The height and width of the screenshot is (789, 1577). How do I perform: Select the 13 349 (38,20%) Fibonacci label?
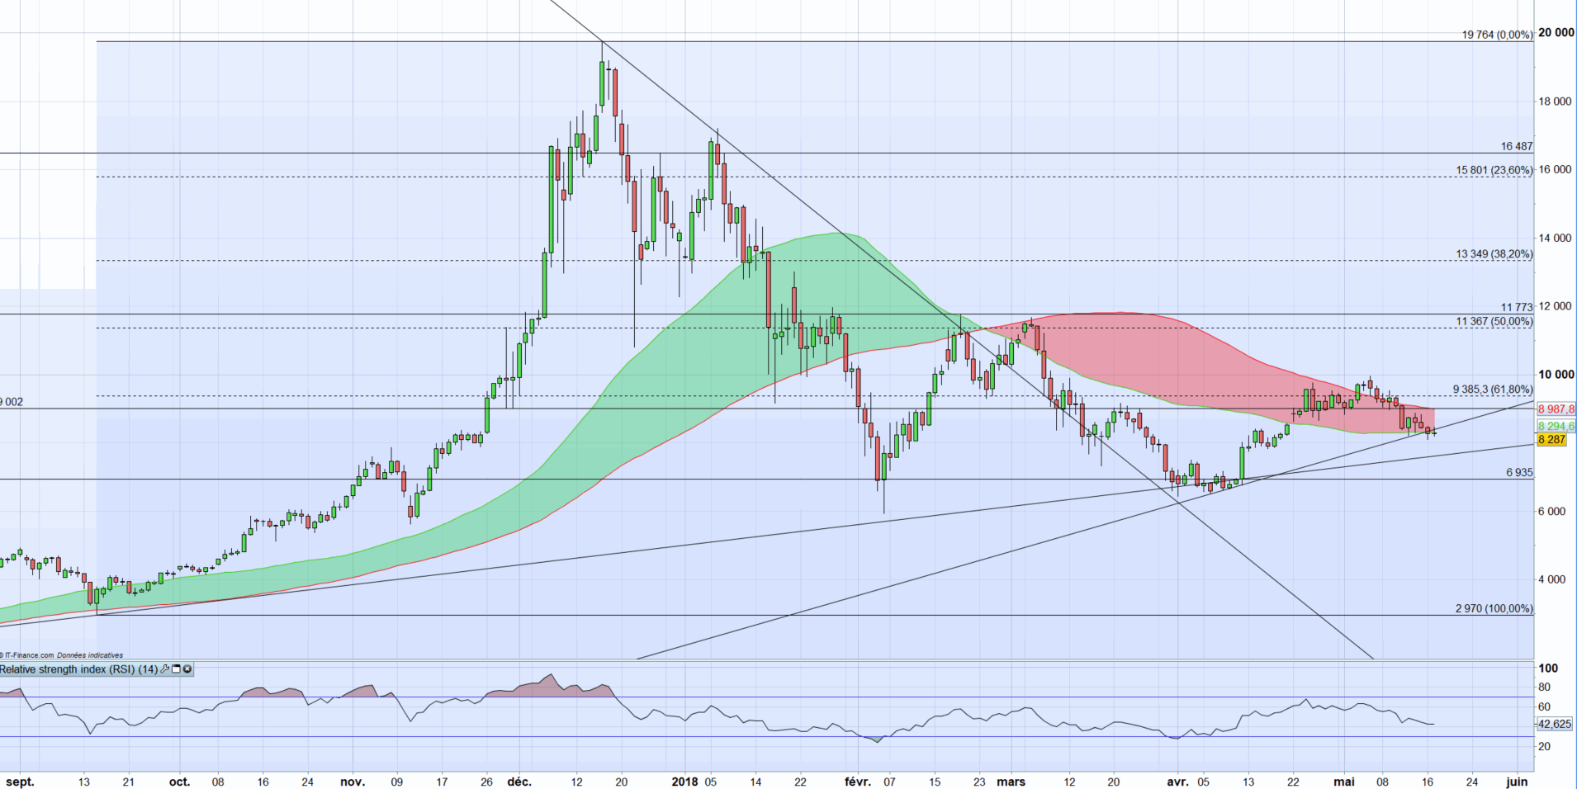pyautogui.click(x=1494, y=254)
